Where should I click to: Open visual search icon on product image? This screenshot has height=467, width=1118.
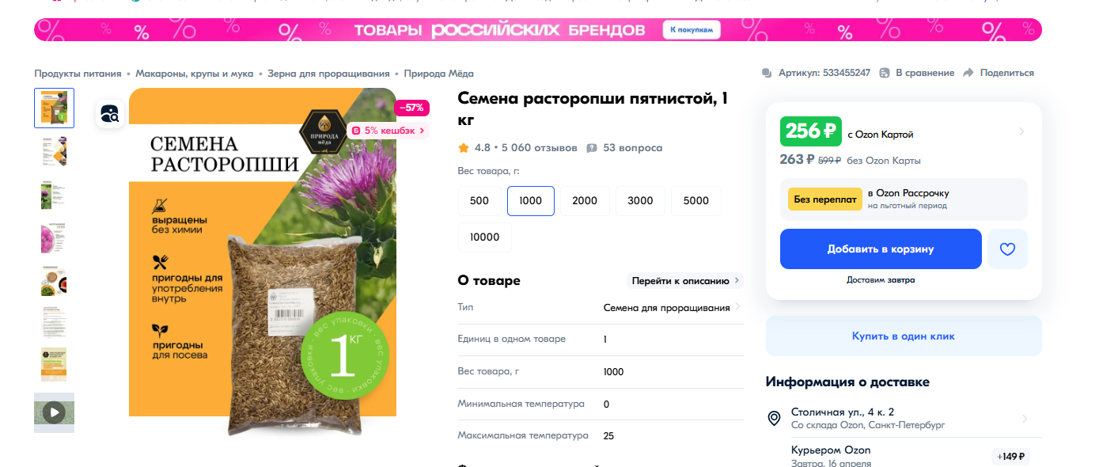click(x=110, y=114)
